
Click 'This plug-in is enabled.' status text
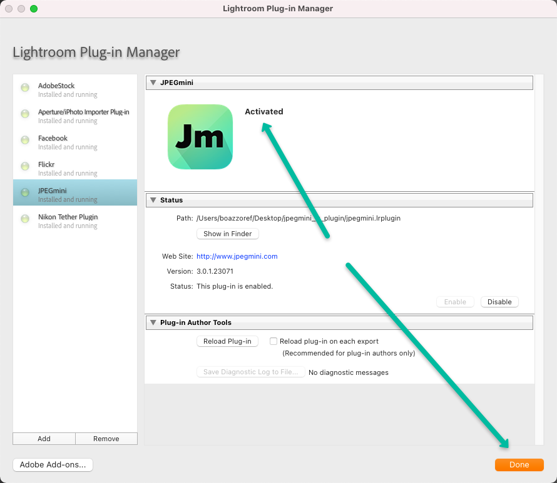tap(235, 286)
